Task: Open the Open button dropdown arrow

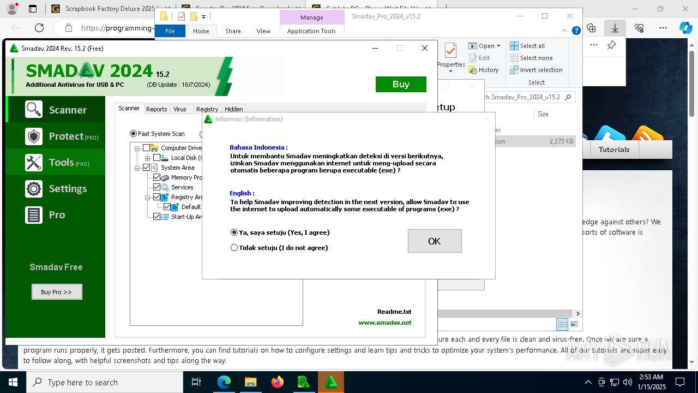Action: pyautogui.click(x=498, y=46)
